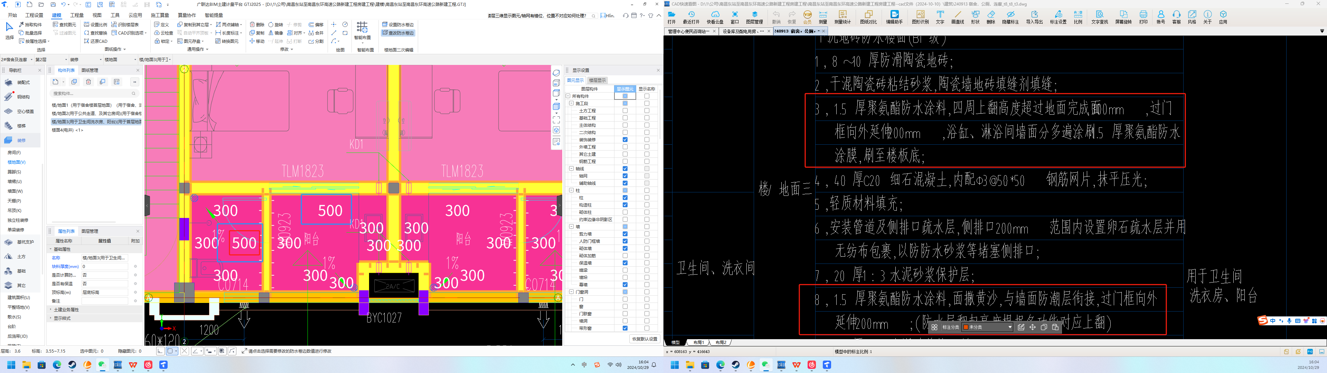Open the 工程量 ribbon tab
Viewport: 1327px width, 373px height.
tap(77, 16)
